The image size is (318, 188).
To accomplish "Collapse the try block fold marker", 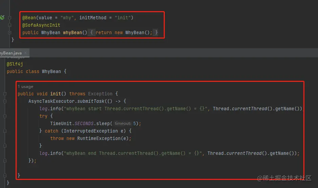I will [x=5, y=116].
